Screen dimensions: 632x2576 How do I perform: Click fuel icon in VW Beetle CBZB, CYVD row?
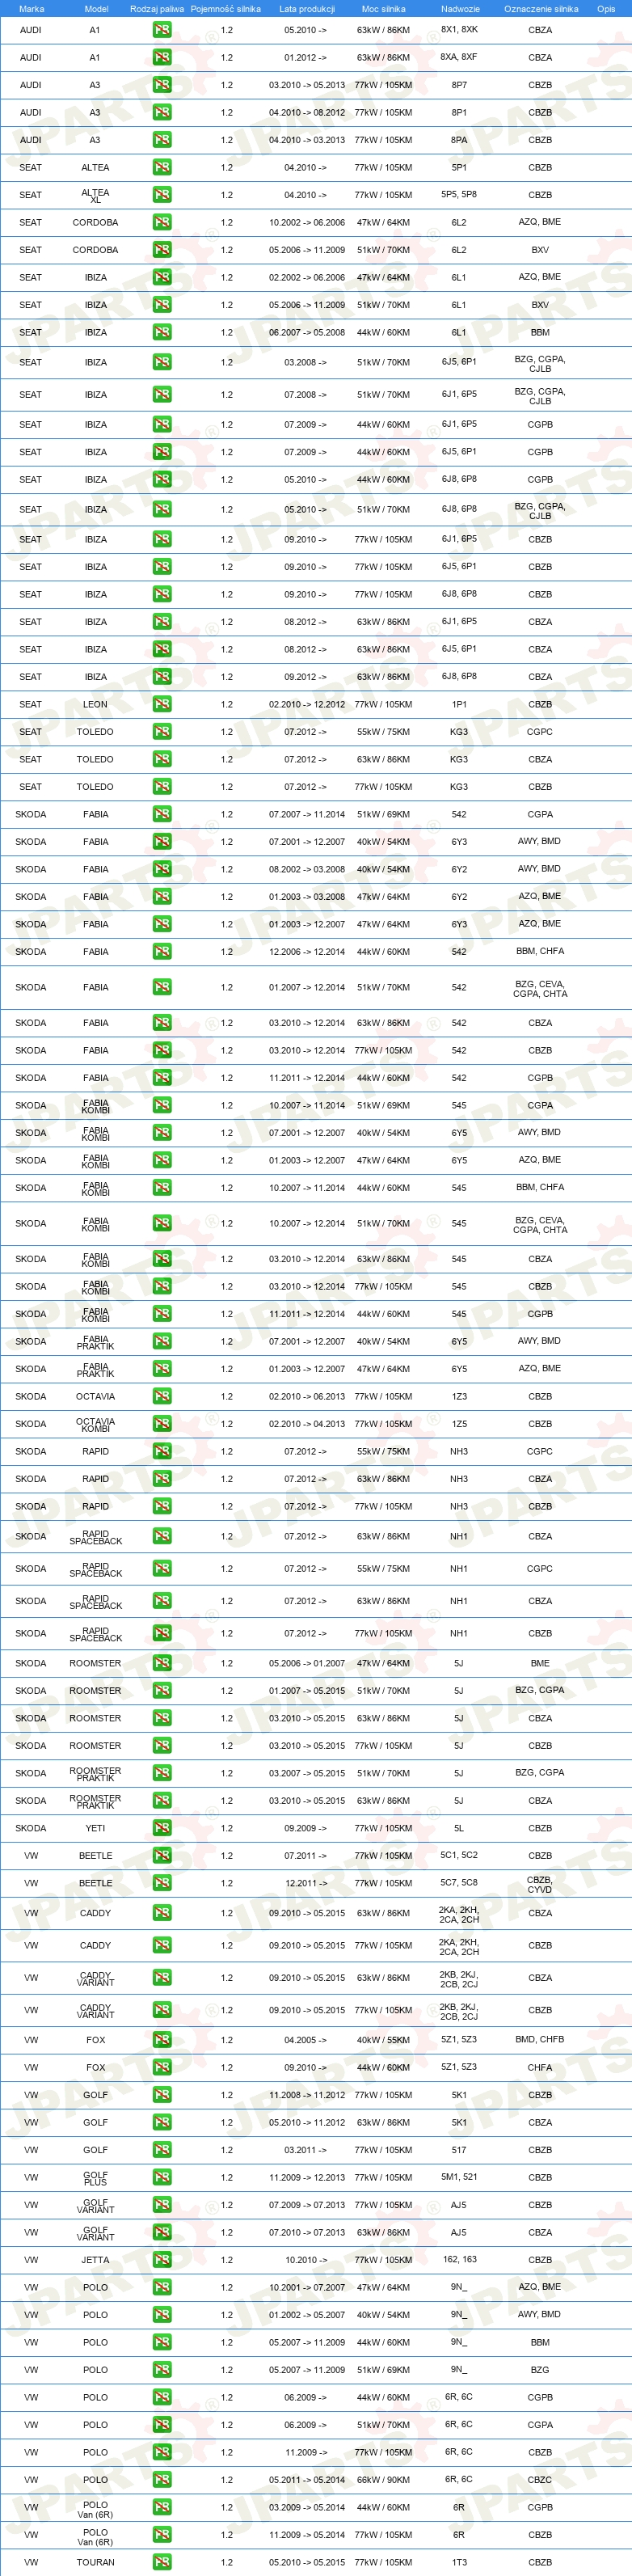click(162, 1883)
